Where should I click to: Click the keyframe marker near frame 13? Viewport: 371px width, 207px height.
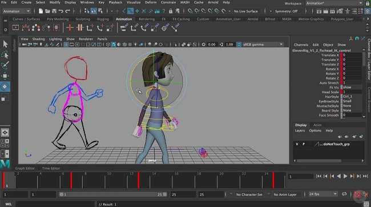click(x=139, y=180)
